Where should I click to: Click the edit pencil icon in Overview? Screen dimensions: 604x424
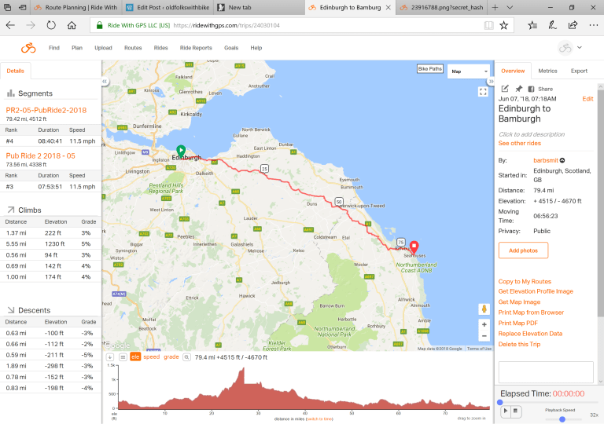(505, 89)
